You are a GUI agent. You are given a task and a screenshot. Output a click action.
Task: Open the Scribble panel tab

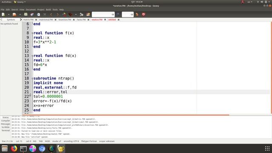pyautogui.click(x=6, y=127)
